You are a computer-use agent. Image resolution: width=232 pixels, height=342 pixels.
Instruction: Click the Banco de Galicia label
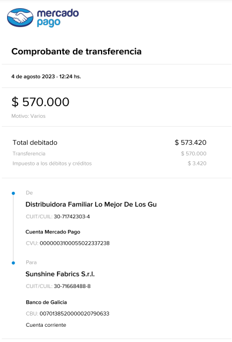46,302
